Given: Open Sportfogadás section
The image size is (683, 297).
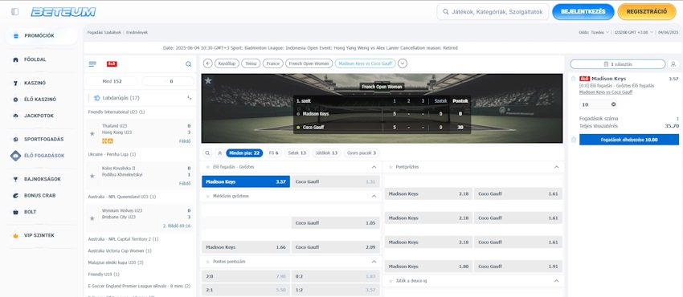Looking at the screenshot, I should pyautogui.click(x=43, y=139).
